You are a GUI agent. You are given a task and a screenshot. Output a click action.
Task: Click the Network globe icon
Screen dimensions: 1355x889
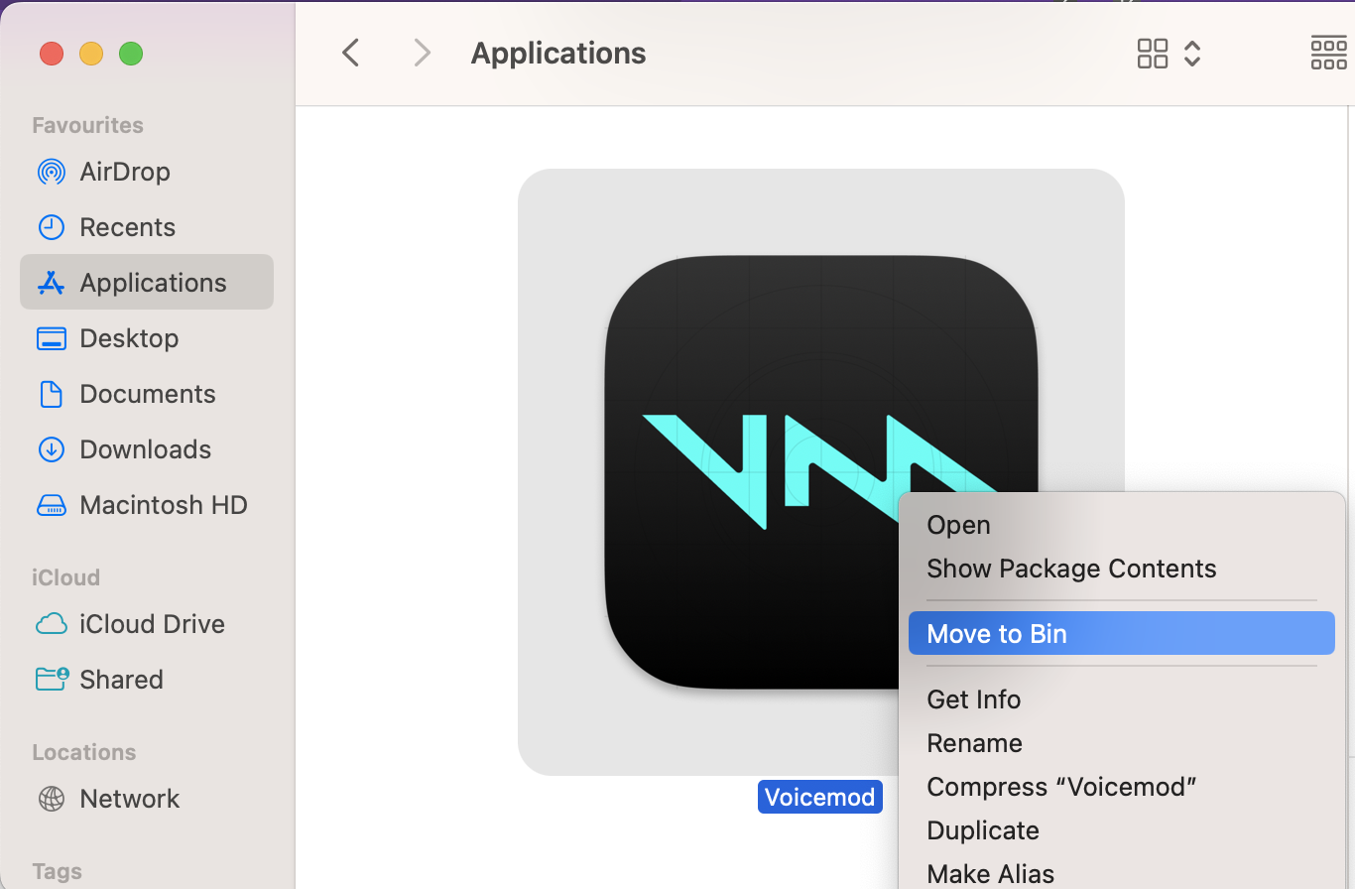[51, 799]
